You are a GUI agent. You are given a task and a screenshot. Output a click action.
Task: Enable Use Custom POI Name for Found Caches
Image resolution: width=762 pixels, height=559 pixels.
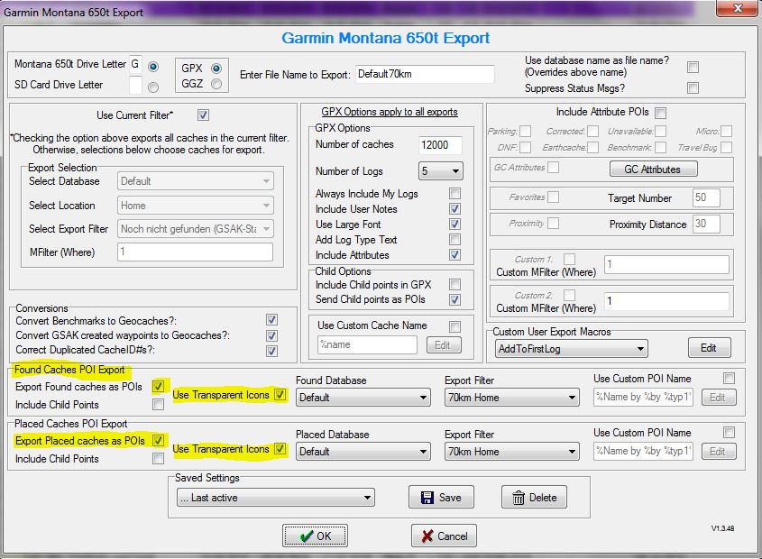tap(729, 378)
